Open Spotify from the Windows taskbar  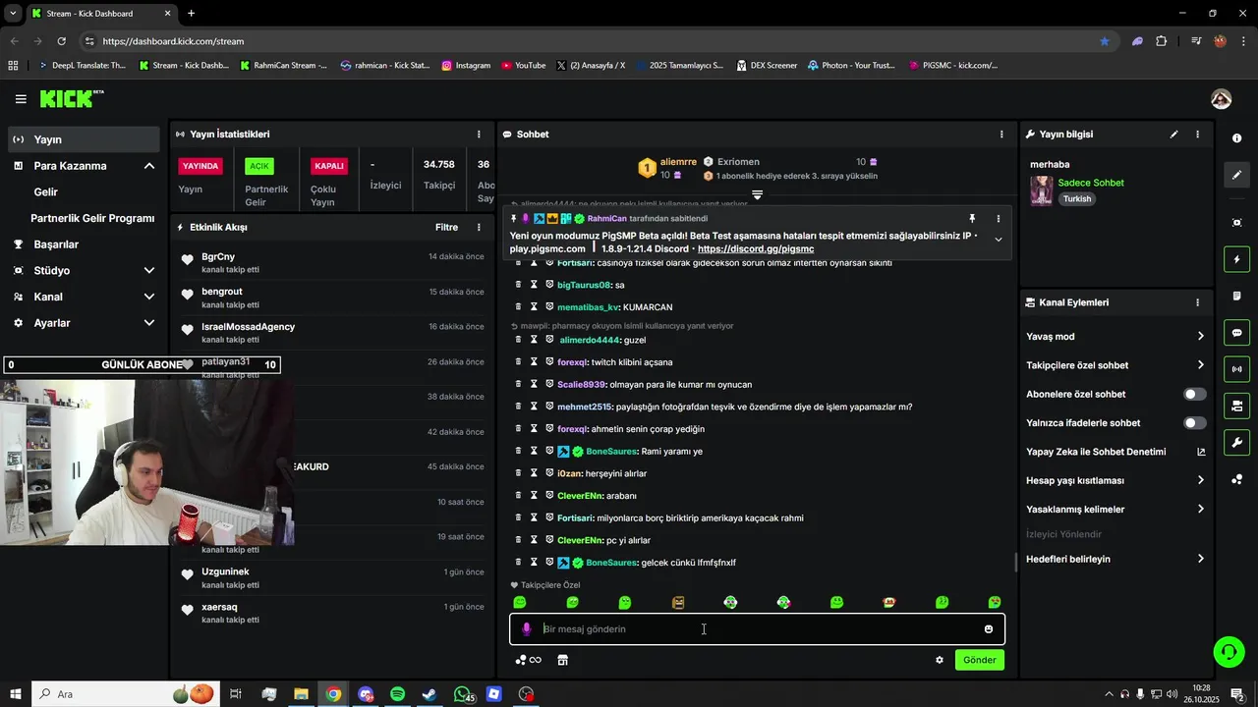coord(397,694)
